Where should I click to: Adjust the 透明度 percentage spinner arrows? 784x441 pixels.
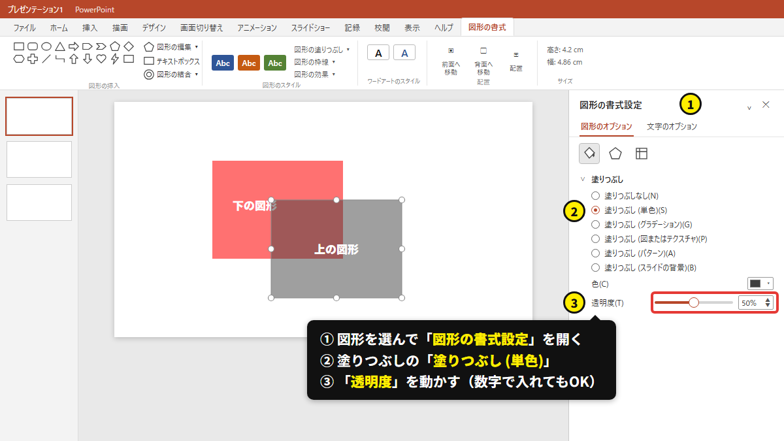[768, 303]
